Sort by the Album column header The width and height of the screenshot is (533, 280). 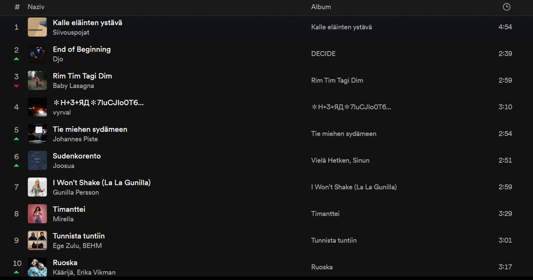pyautogui.click(x=321, y=7)
